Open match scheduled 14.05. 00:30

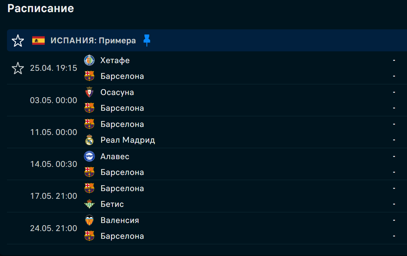(53, 164)
